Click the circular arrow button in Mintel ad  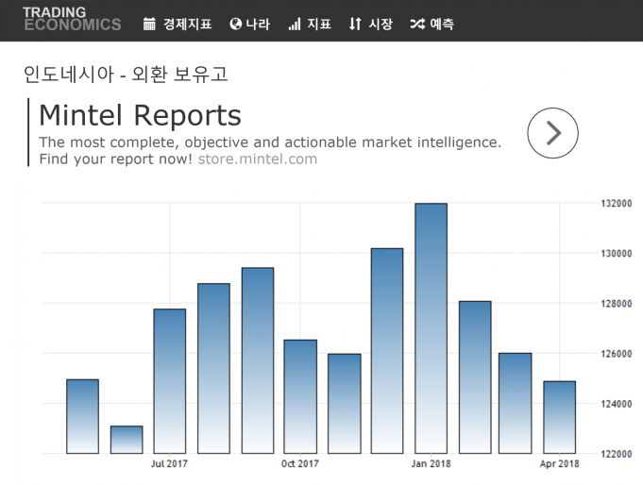[552, 133]
